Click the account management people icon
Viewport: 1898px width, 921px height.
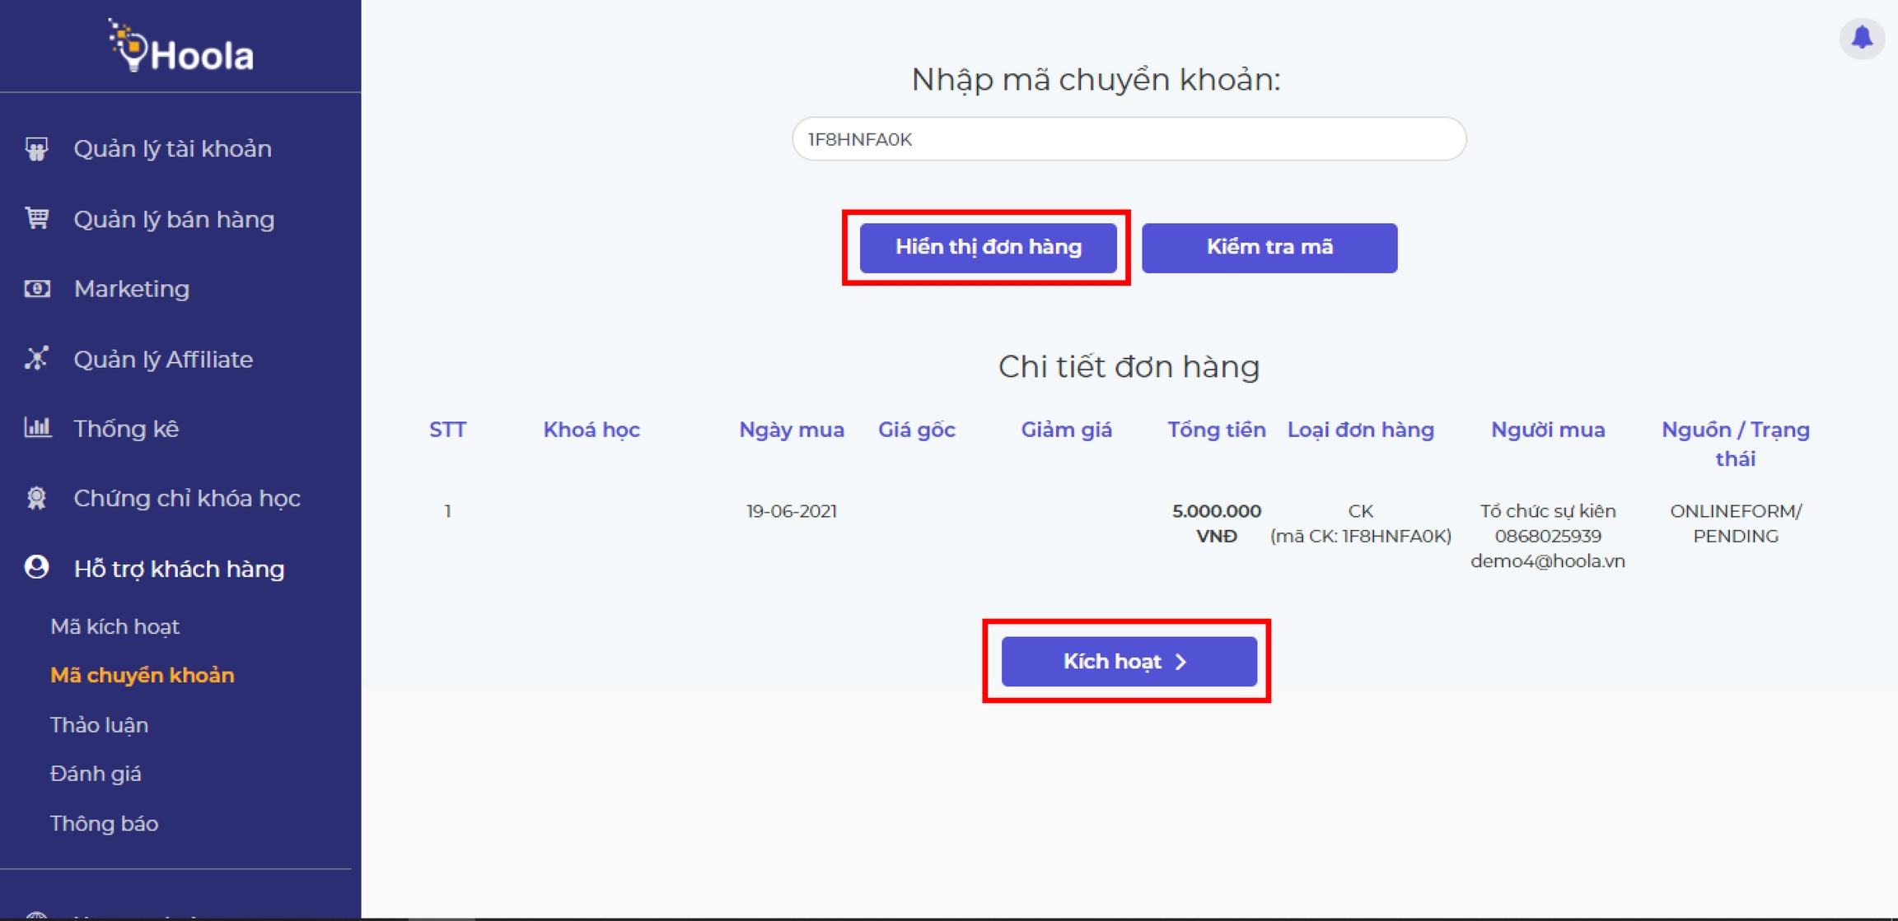coord(36,149)
